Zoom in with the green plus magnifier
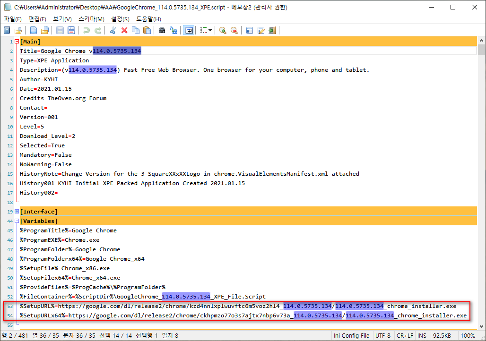The image size is (486, 341). [223, 30]
